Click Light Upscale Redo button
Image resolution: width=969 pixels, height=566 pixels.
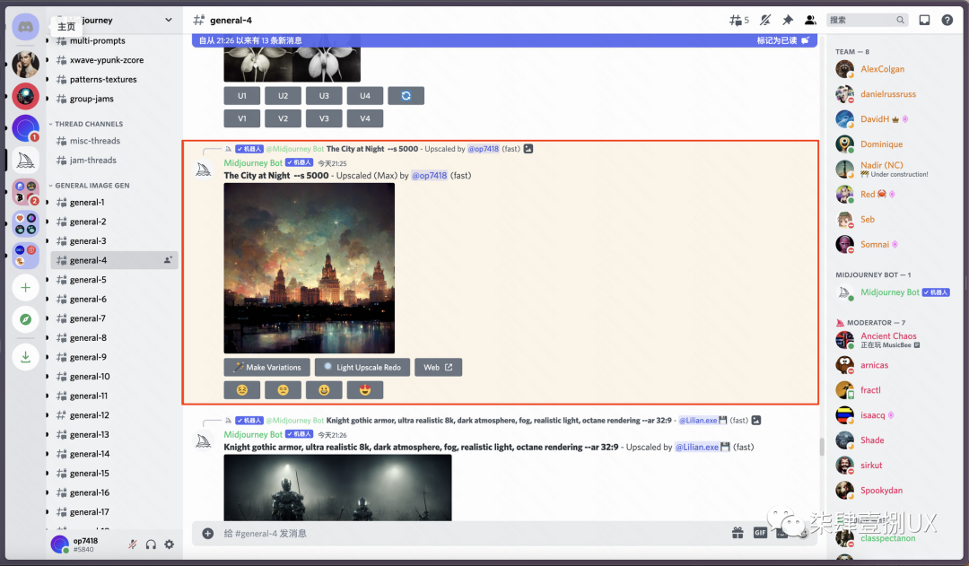point(362,367)
